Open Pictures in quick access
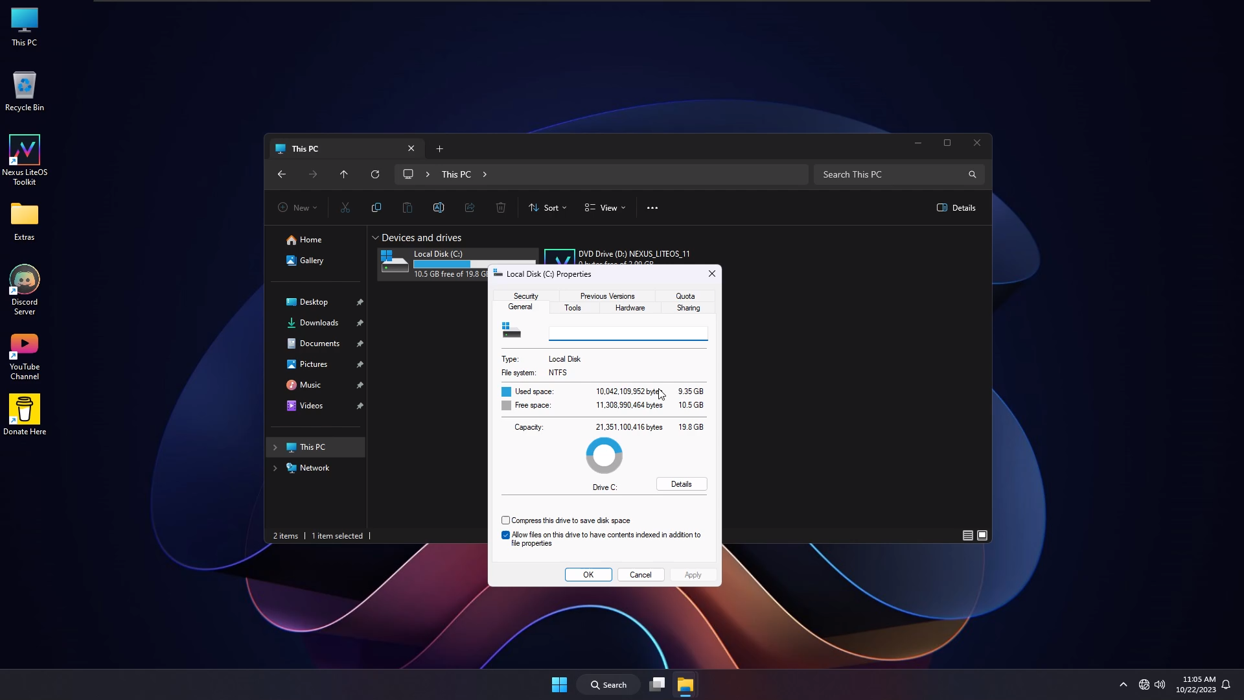 [x=314, y=364]
